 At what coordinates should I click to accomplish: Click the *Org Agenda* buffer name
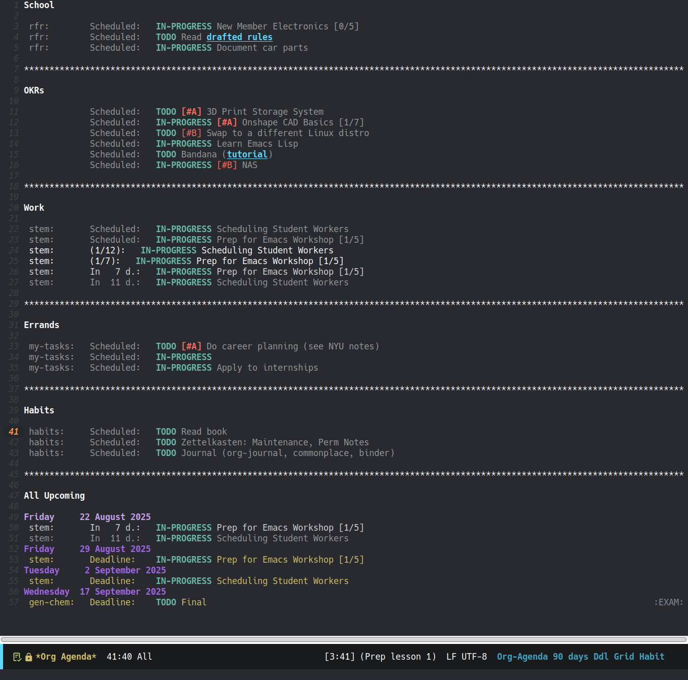[x=66, y=657]
